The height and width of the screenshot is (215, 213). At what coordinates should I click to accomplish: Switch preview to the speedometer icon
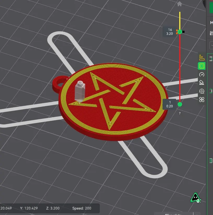pos(202,74)
